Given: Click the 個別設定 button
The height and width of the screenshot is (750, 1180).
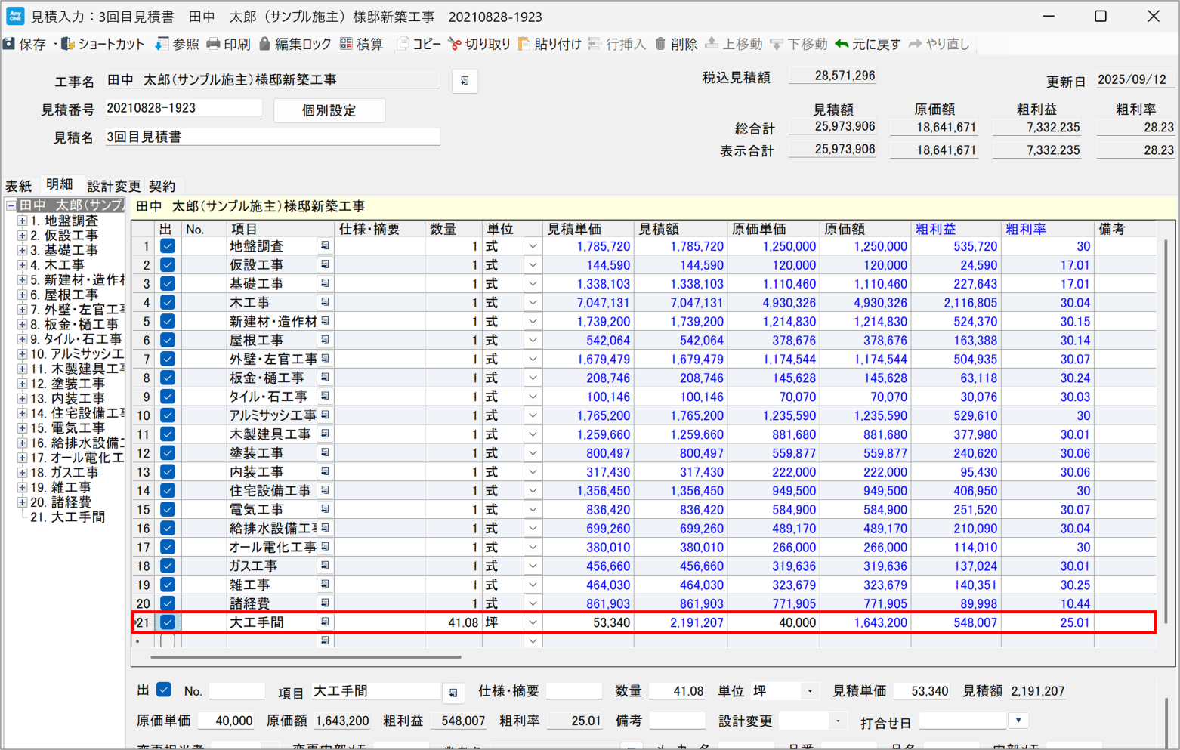Looking at the screenshot, I should [329, 110].
